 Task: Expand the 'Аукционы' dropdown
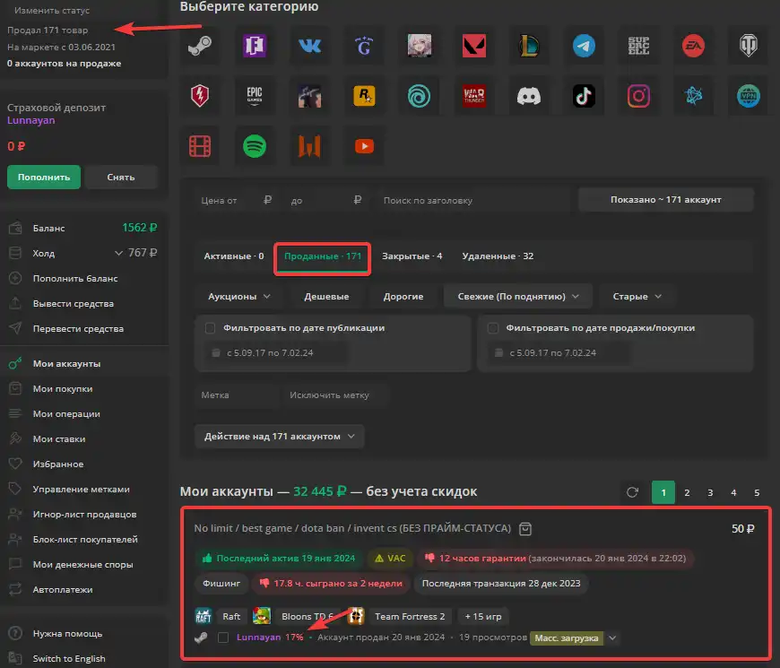[238, 297]
